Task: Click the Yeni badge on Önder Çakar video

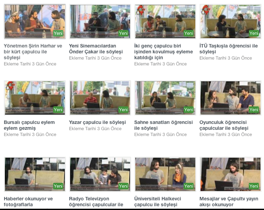Action: [x=123, y=33]
